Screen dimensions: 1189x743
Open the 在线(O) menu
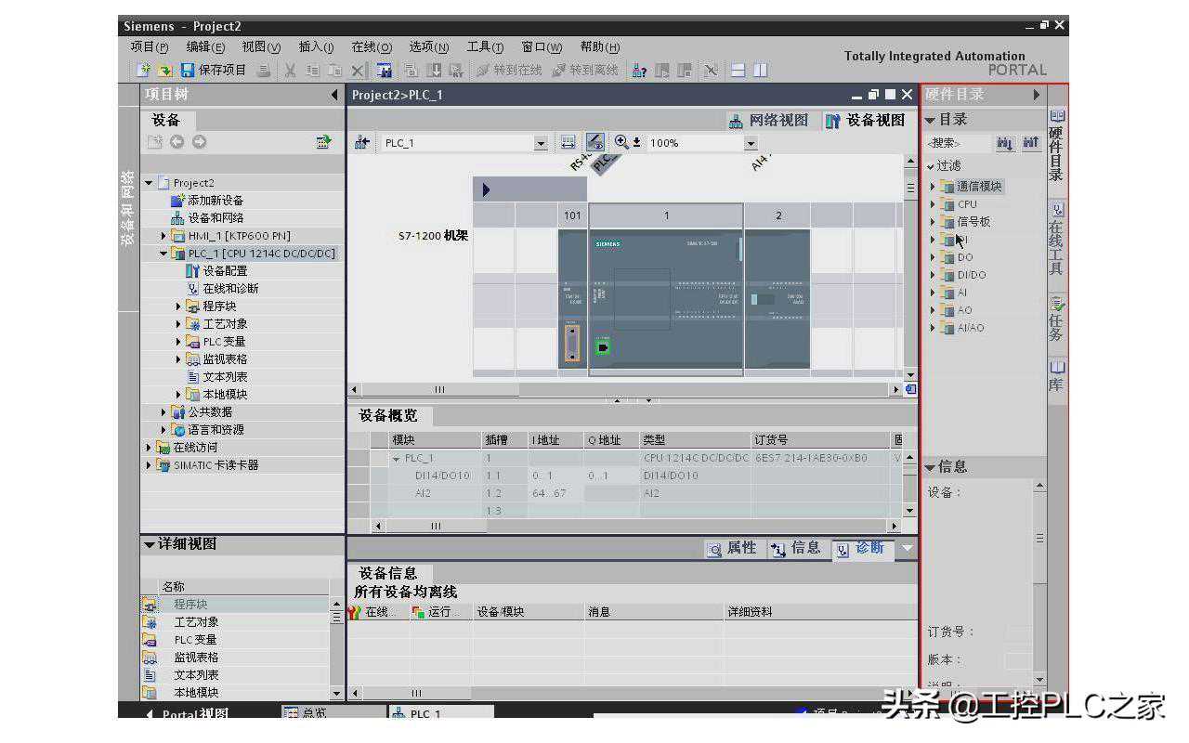371,47
